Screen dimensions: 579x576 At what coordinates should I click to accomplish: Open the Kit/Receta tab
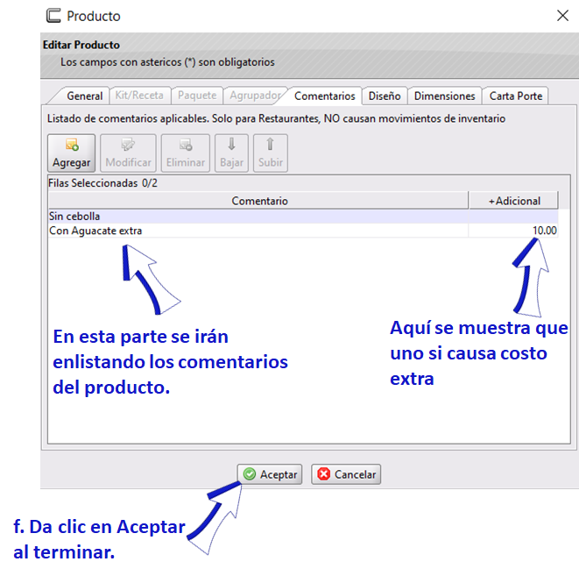pos(139,96)
